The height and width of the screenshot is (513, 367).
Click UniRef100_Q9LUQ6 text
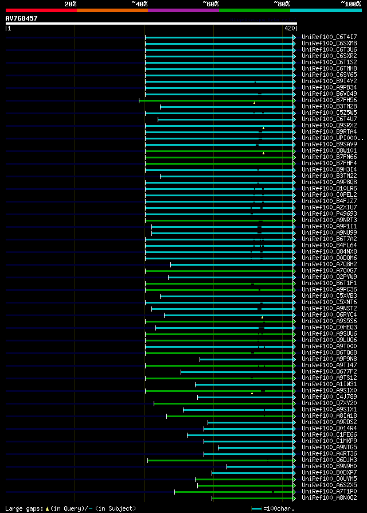[329, 340]
